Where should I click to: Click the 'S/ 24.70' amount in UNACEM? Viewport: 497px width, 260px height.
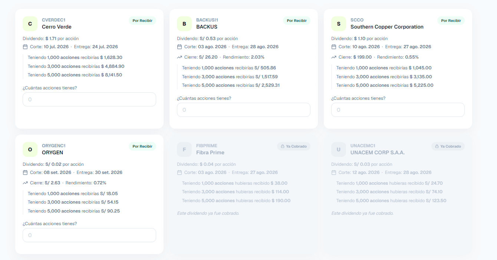434,183
